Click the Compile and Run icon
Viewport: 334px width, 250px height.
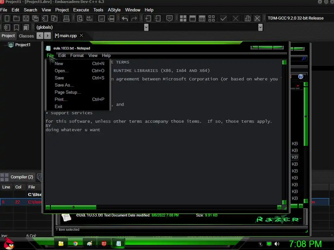[202, 18]
